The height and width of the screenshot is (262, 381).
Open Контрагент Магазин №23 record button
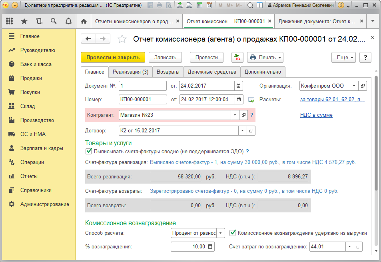pos(243,115)
